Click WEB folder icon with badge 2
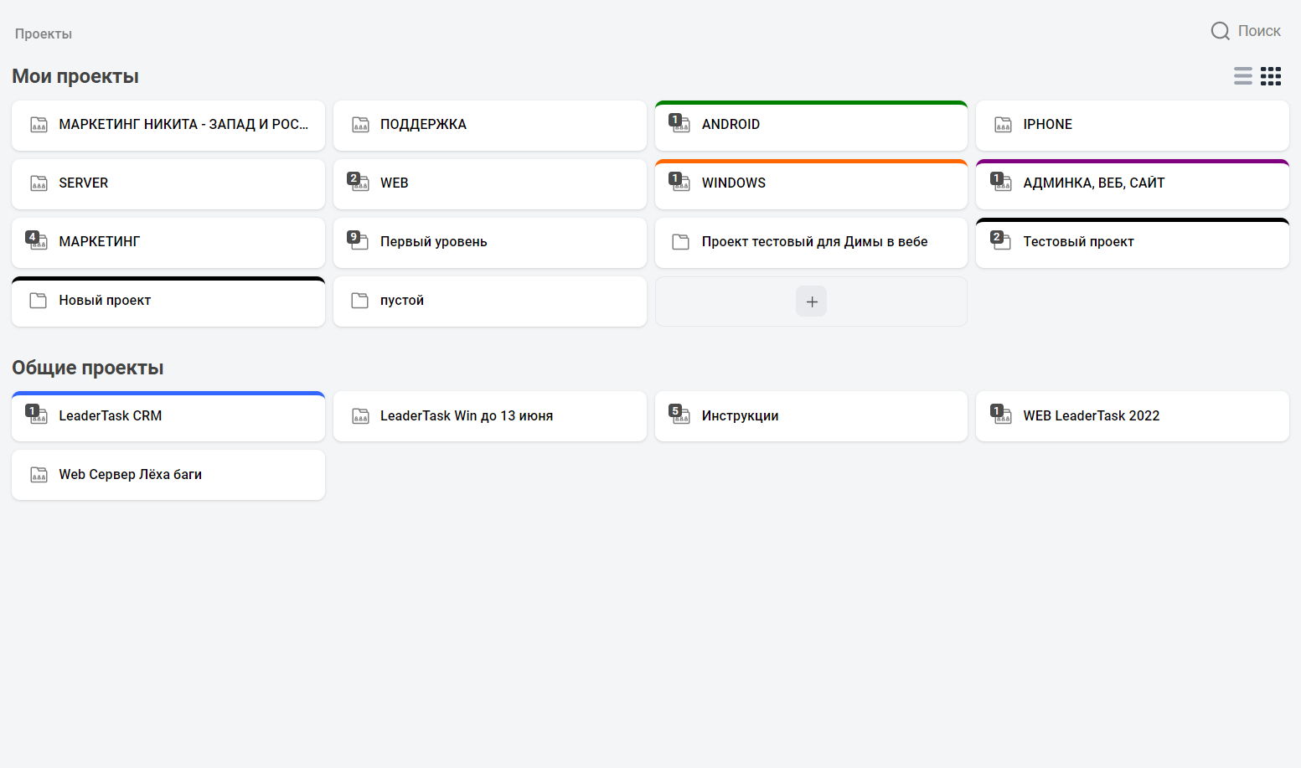The height and width of the screenshot is (768, 1301). tap(359, 182)
